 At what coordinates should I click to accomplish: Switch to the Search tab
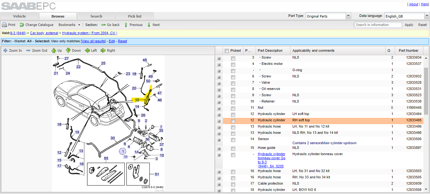[96, 16]
